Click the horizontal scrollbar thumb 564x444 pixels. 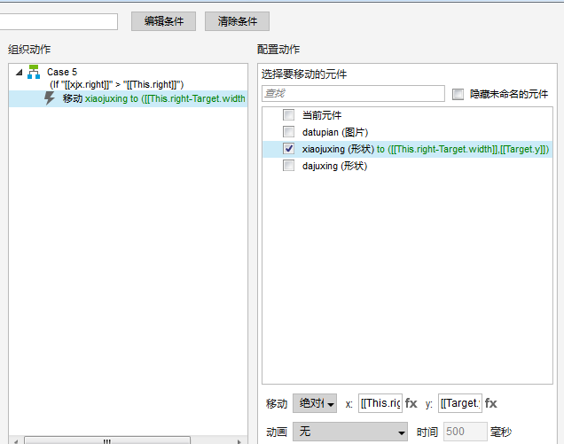tap(107, 440)
